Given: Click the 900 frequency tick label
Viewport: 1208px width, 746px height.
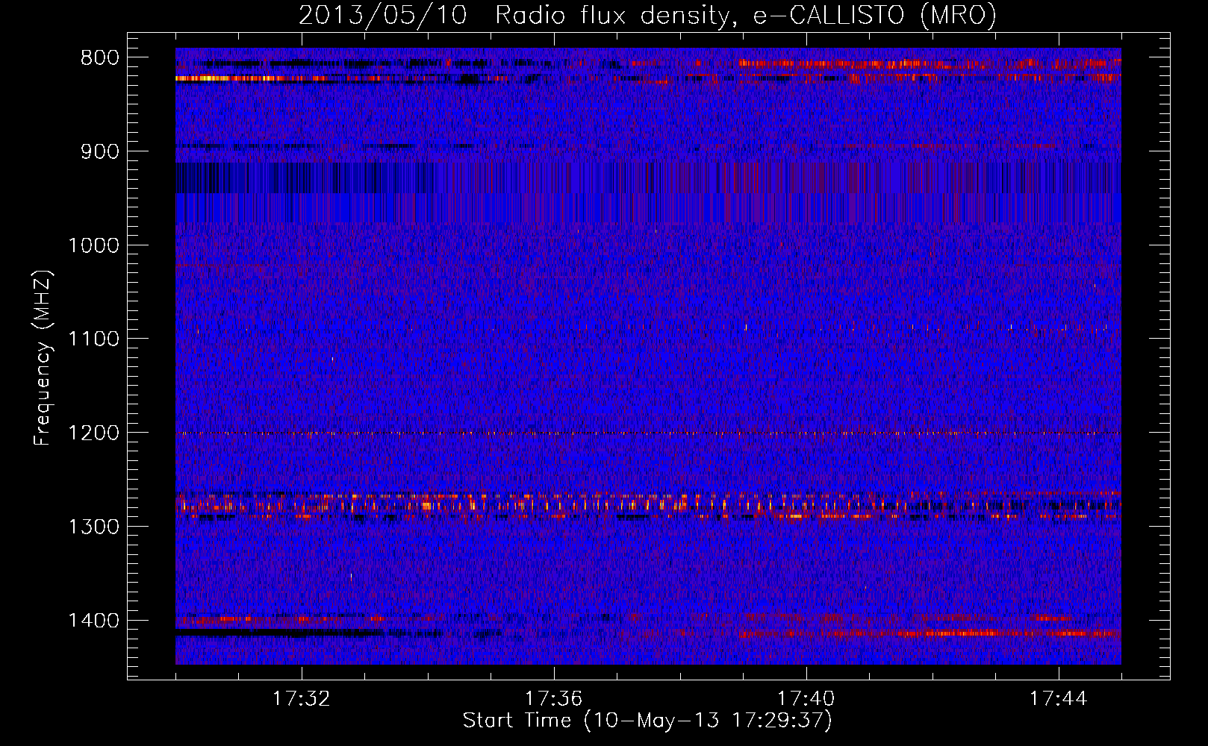Looking at the screenshot, I should [x=100, y=151].
